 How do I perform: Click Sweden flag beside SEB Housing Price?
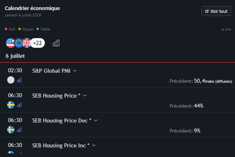[x=11, y=105]
